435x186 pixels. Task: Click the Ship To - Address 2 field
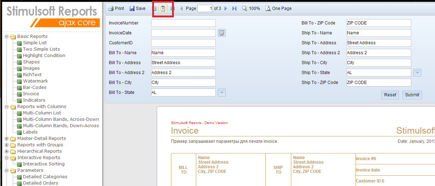tap(379, 53)
